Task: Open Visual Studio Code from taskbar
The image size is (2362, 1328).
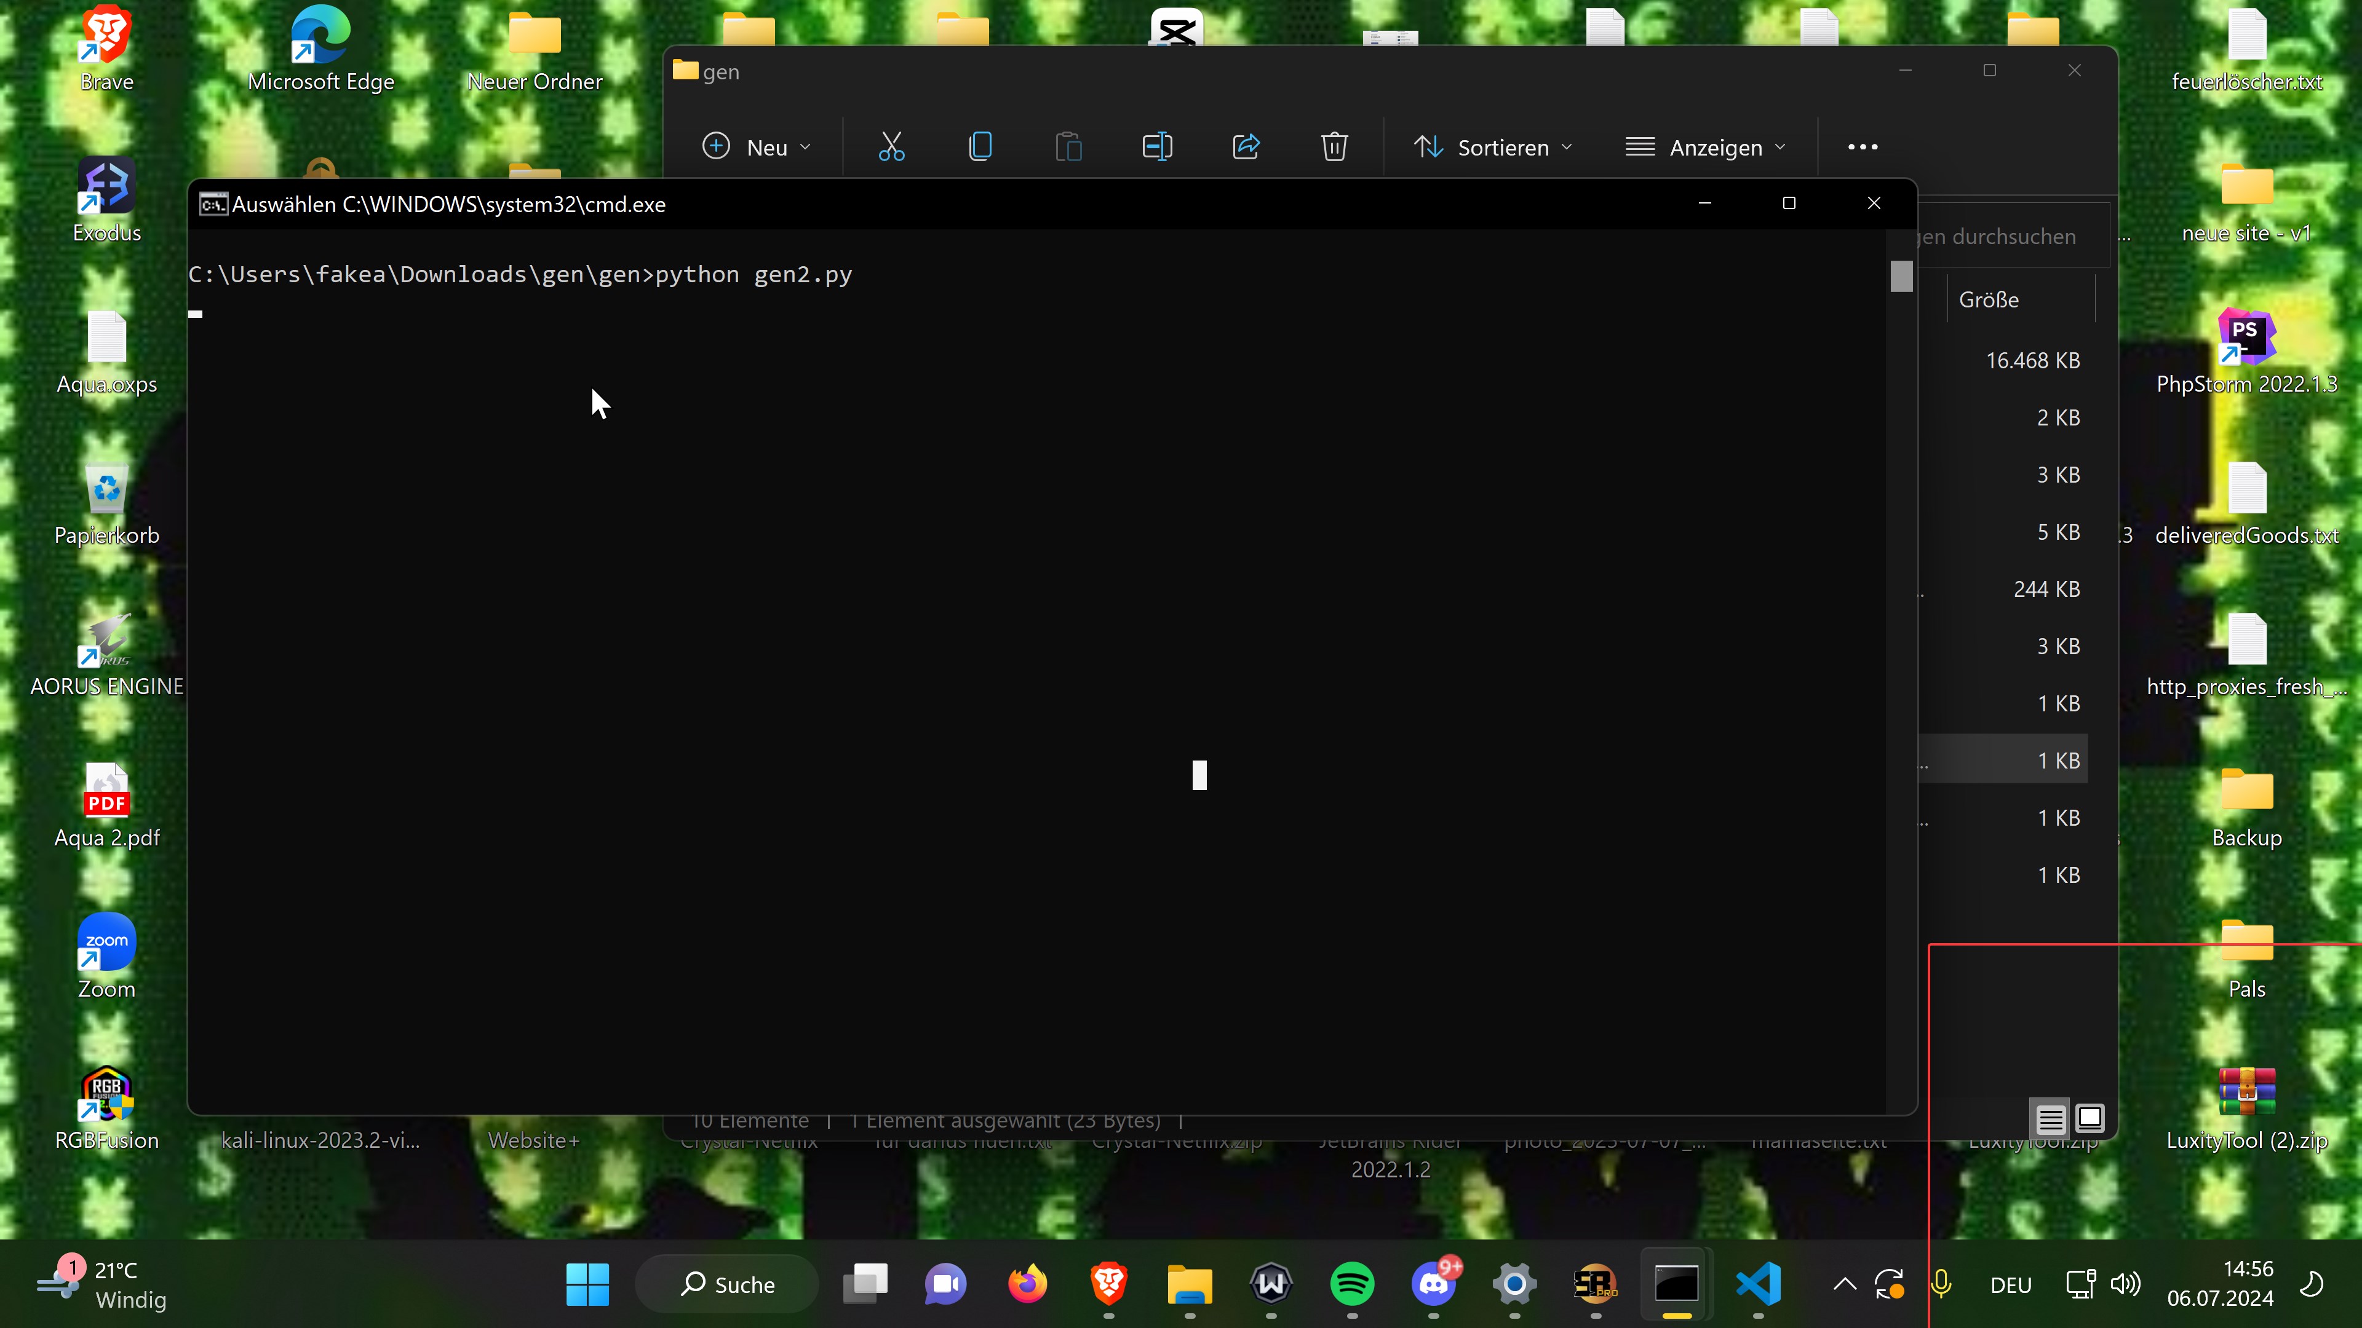Action: tap(1758, 1284)
